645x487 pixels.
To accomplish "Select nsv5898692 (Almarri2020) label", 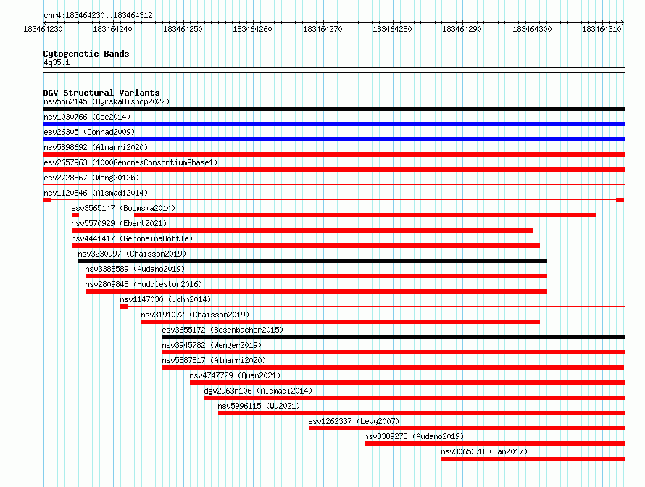I will point(96,147).
